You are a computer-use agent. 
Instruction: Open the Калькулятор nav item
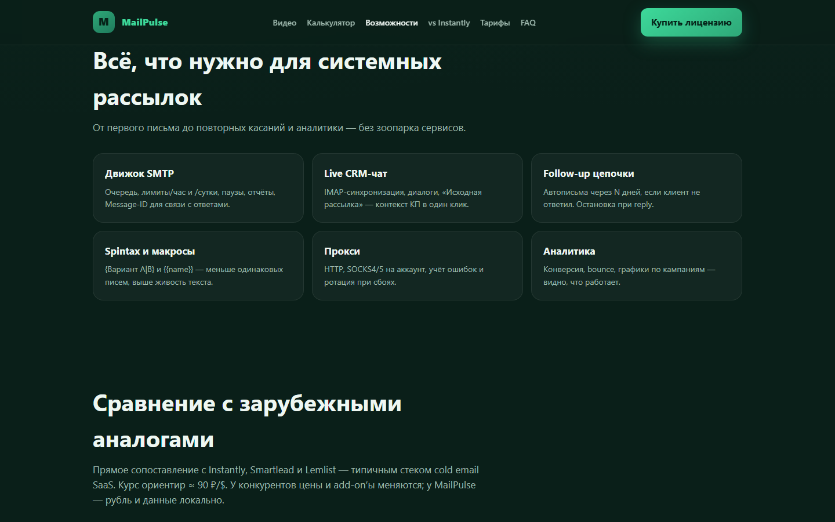click(x=331, y=23)
